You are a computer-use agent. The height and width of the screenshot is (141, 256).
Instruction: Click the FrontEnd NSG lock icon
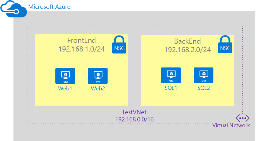119,45
